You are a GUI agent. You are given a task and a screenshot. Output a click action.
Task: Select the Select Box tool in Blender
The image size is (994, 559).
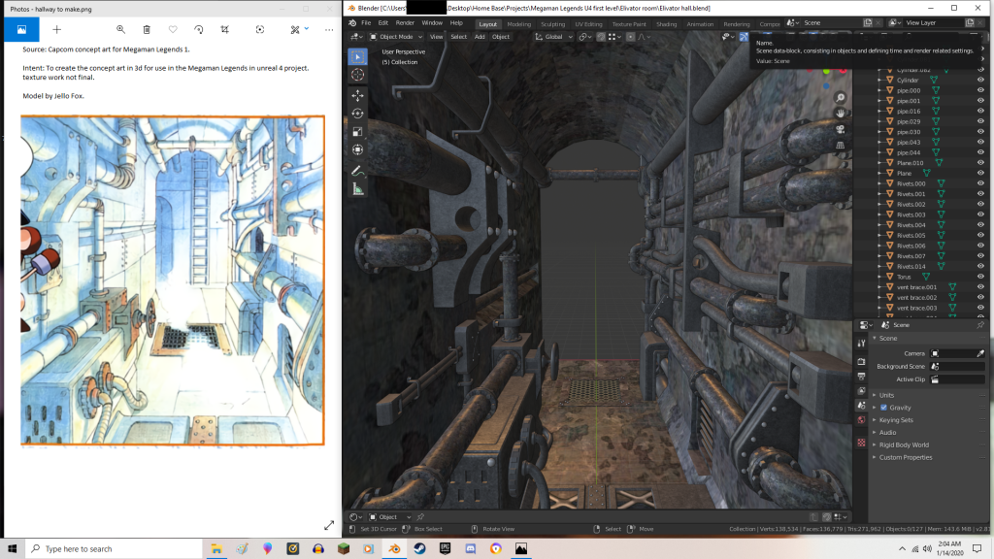point(357,56)
